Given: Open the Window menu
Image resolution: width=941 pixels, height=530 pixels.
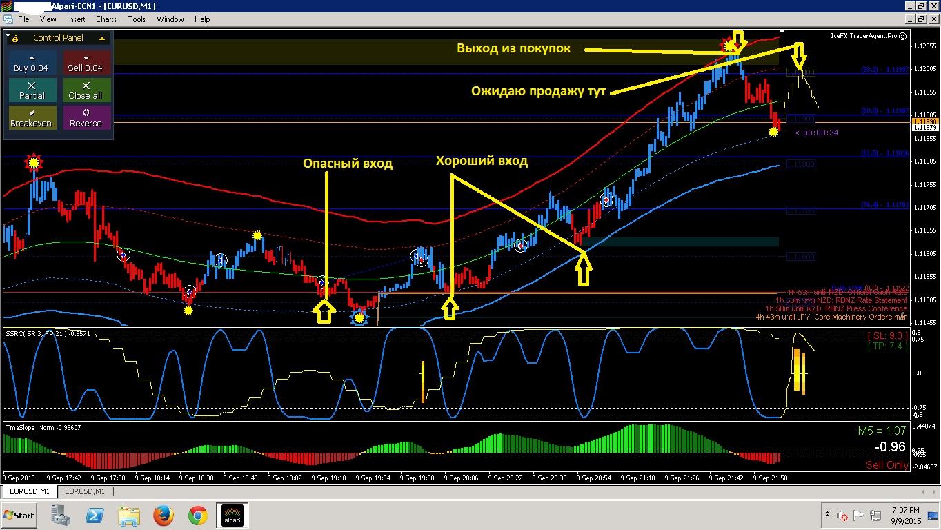Looking at the screenshot, I should (x=170, y=19).
